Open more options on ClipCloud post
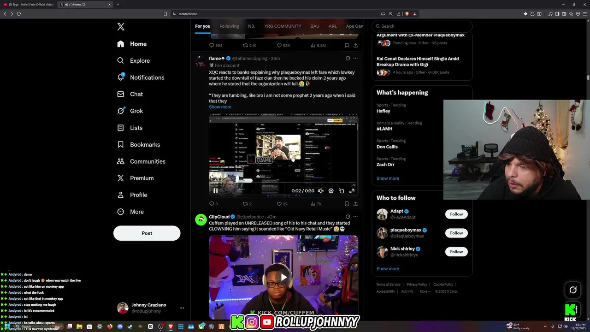Viewport: 590px width, 332px height. click(x=355, y=217)
